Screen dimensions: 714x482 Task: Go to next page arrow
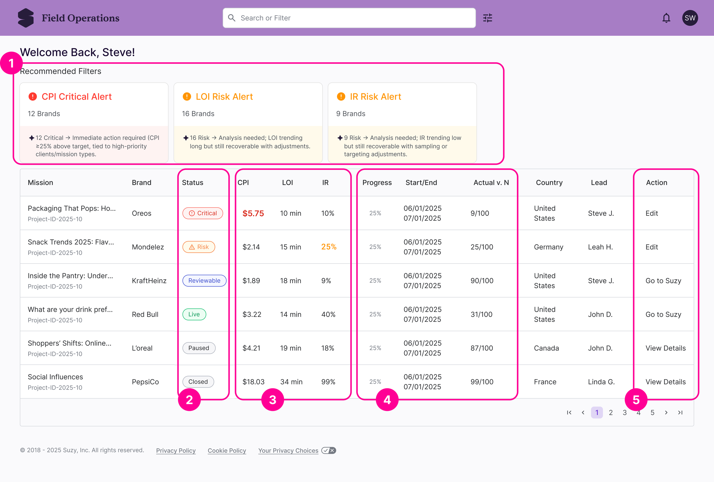click(666, 413)
